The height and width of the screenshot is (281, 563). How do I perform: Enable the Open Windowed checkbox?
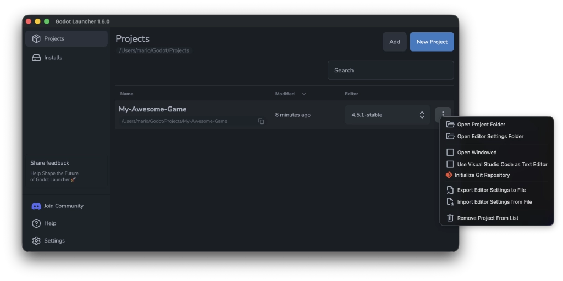pos(450,153)
